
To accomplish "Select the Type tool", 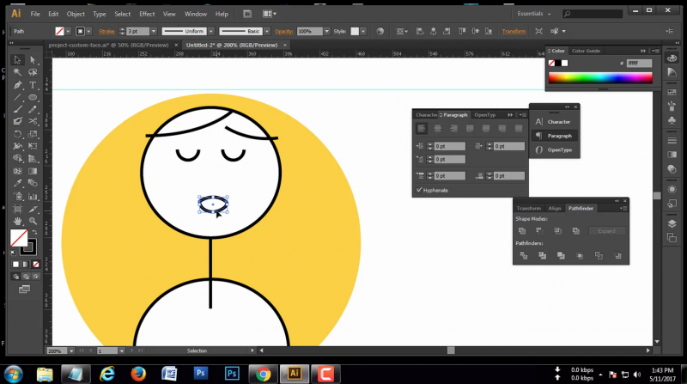I will point(33,85).
